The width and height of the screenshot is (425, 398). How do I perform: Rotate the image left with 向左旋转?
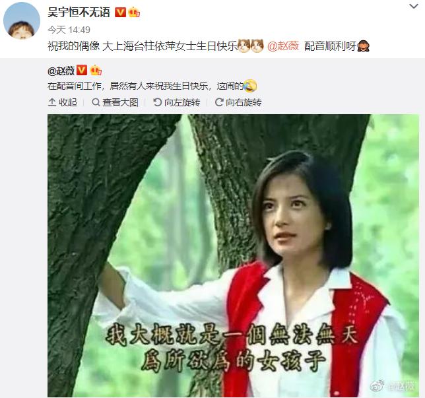click(x=177, y=102)
